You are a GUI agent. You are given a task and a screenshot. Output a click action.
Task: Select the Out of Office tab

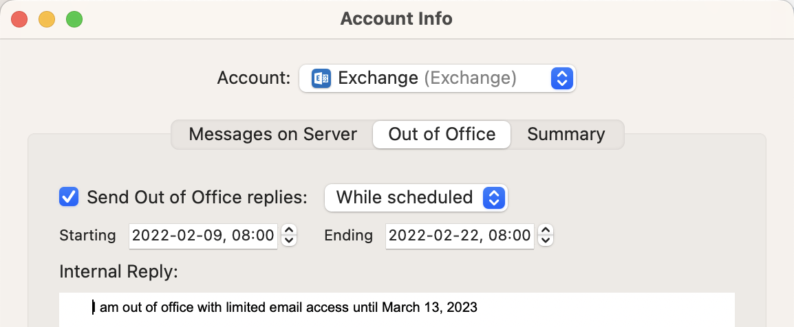coord(442,134)
